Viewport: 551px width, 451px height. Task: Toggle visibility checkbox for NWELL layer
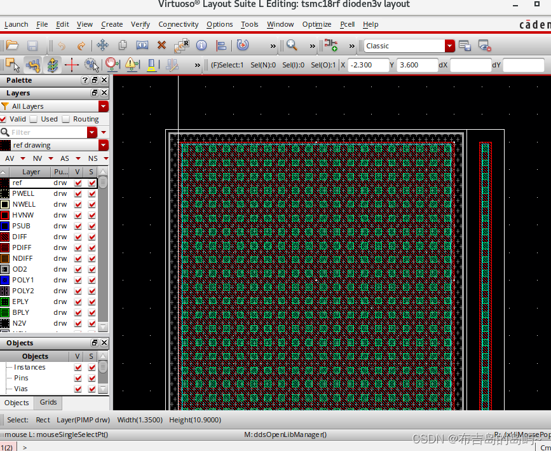point(78,204)
